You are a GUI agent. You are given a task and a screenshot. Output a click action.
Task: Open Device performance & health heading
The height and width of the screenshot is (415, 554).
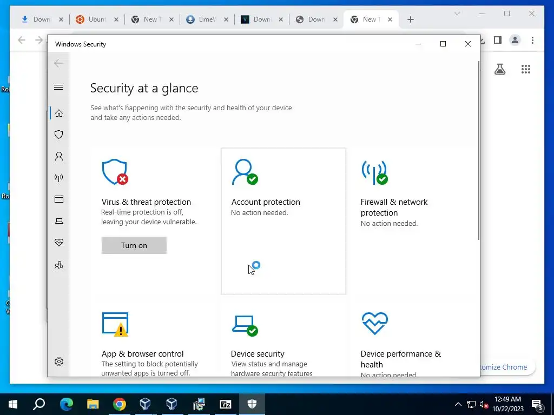click(x=401, y=359)
